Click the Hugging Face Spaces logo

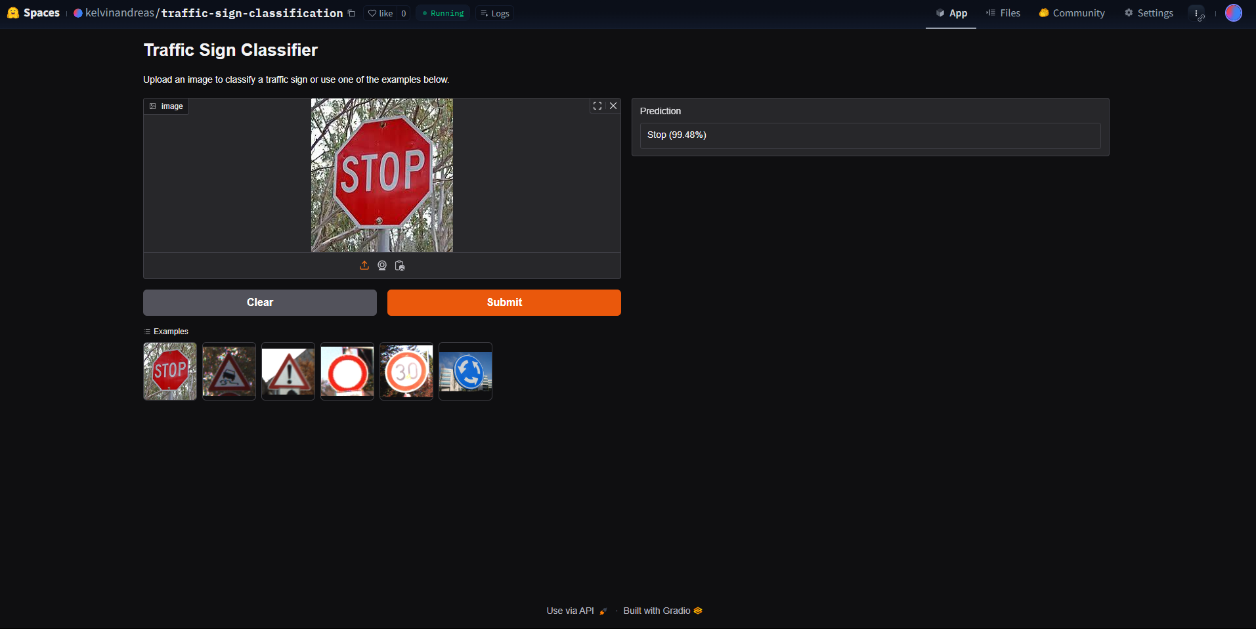pyautogui.click(x=12, y=13)
